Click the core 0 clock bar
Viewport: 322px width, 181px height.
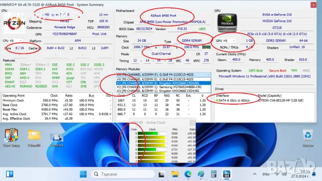click(152, 133)
